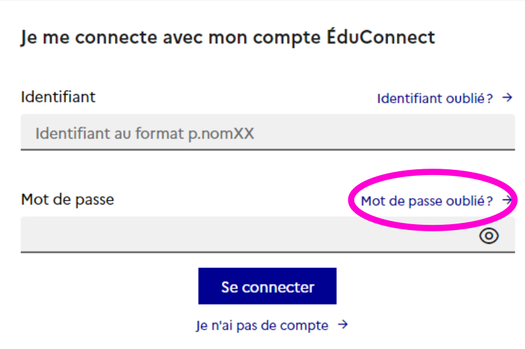Toggle password visibility with the eye icon
This screenshot has height=349, width=525.
(x=489, y=236)
